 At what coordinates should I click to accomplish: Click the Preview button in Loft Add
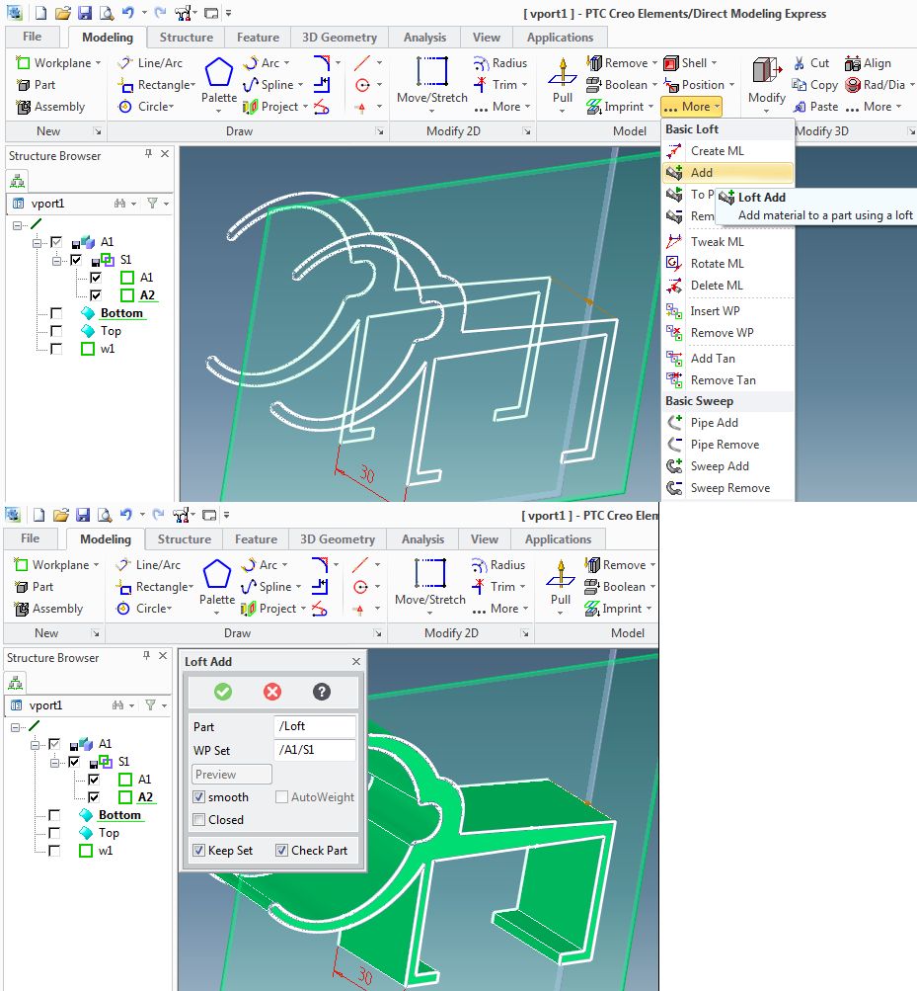point(232,775)
